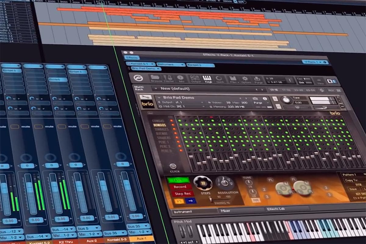Viewport: 366px width, 244px height.
Task: Open the Kontakt 5-1 dropdown
Action: click(x=140, y=64)
